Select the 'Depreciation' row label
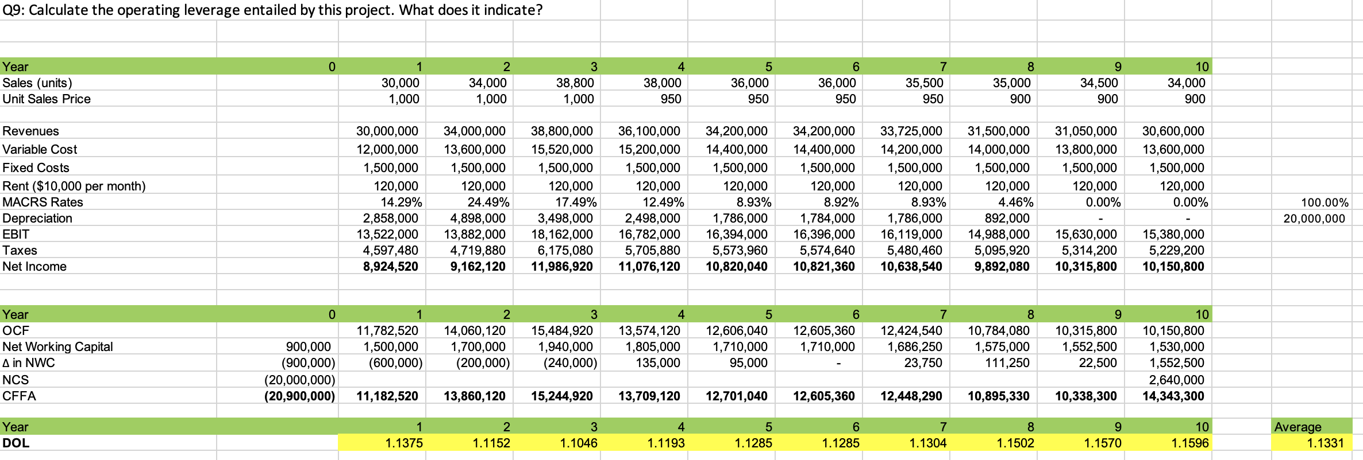1363x460 pixels. (37, 218)
